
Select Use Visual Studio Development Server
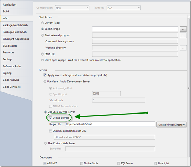click(45, 82)
